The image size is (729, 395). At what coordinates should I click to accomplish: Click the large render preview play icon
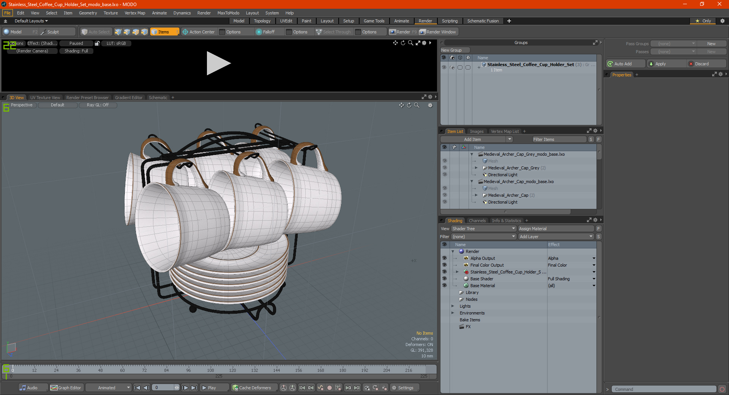[218, 63]
